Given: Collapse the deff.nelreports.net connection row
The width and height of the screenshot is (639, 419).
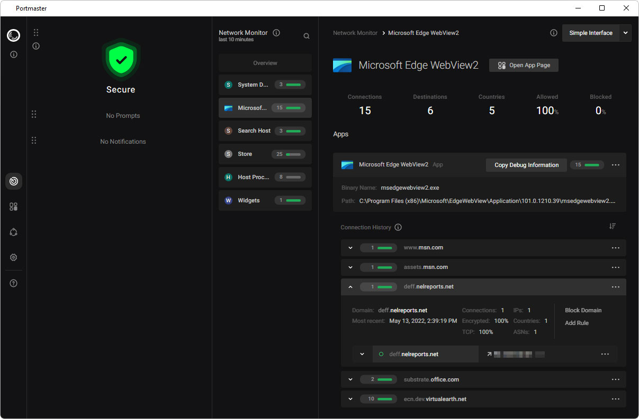Looking at the screenshot, I should pos(350,287).
